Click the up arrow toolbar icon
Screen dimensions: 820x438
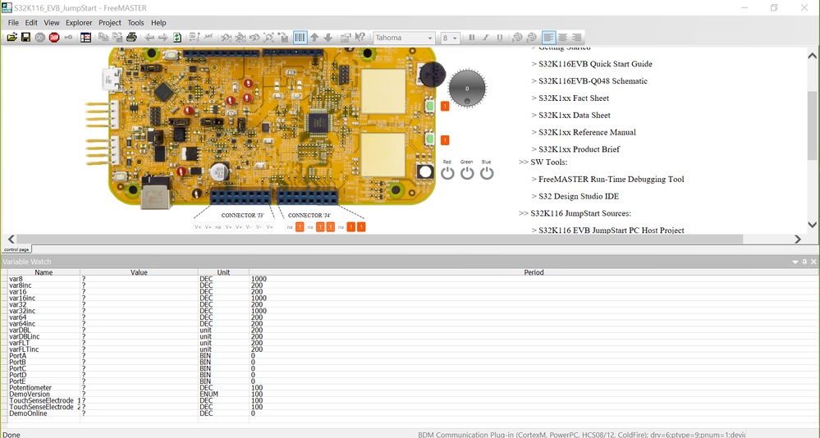(314, 38)
